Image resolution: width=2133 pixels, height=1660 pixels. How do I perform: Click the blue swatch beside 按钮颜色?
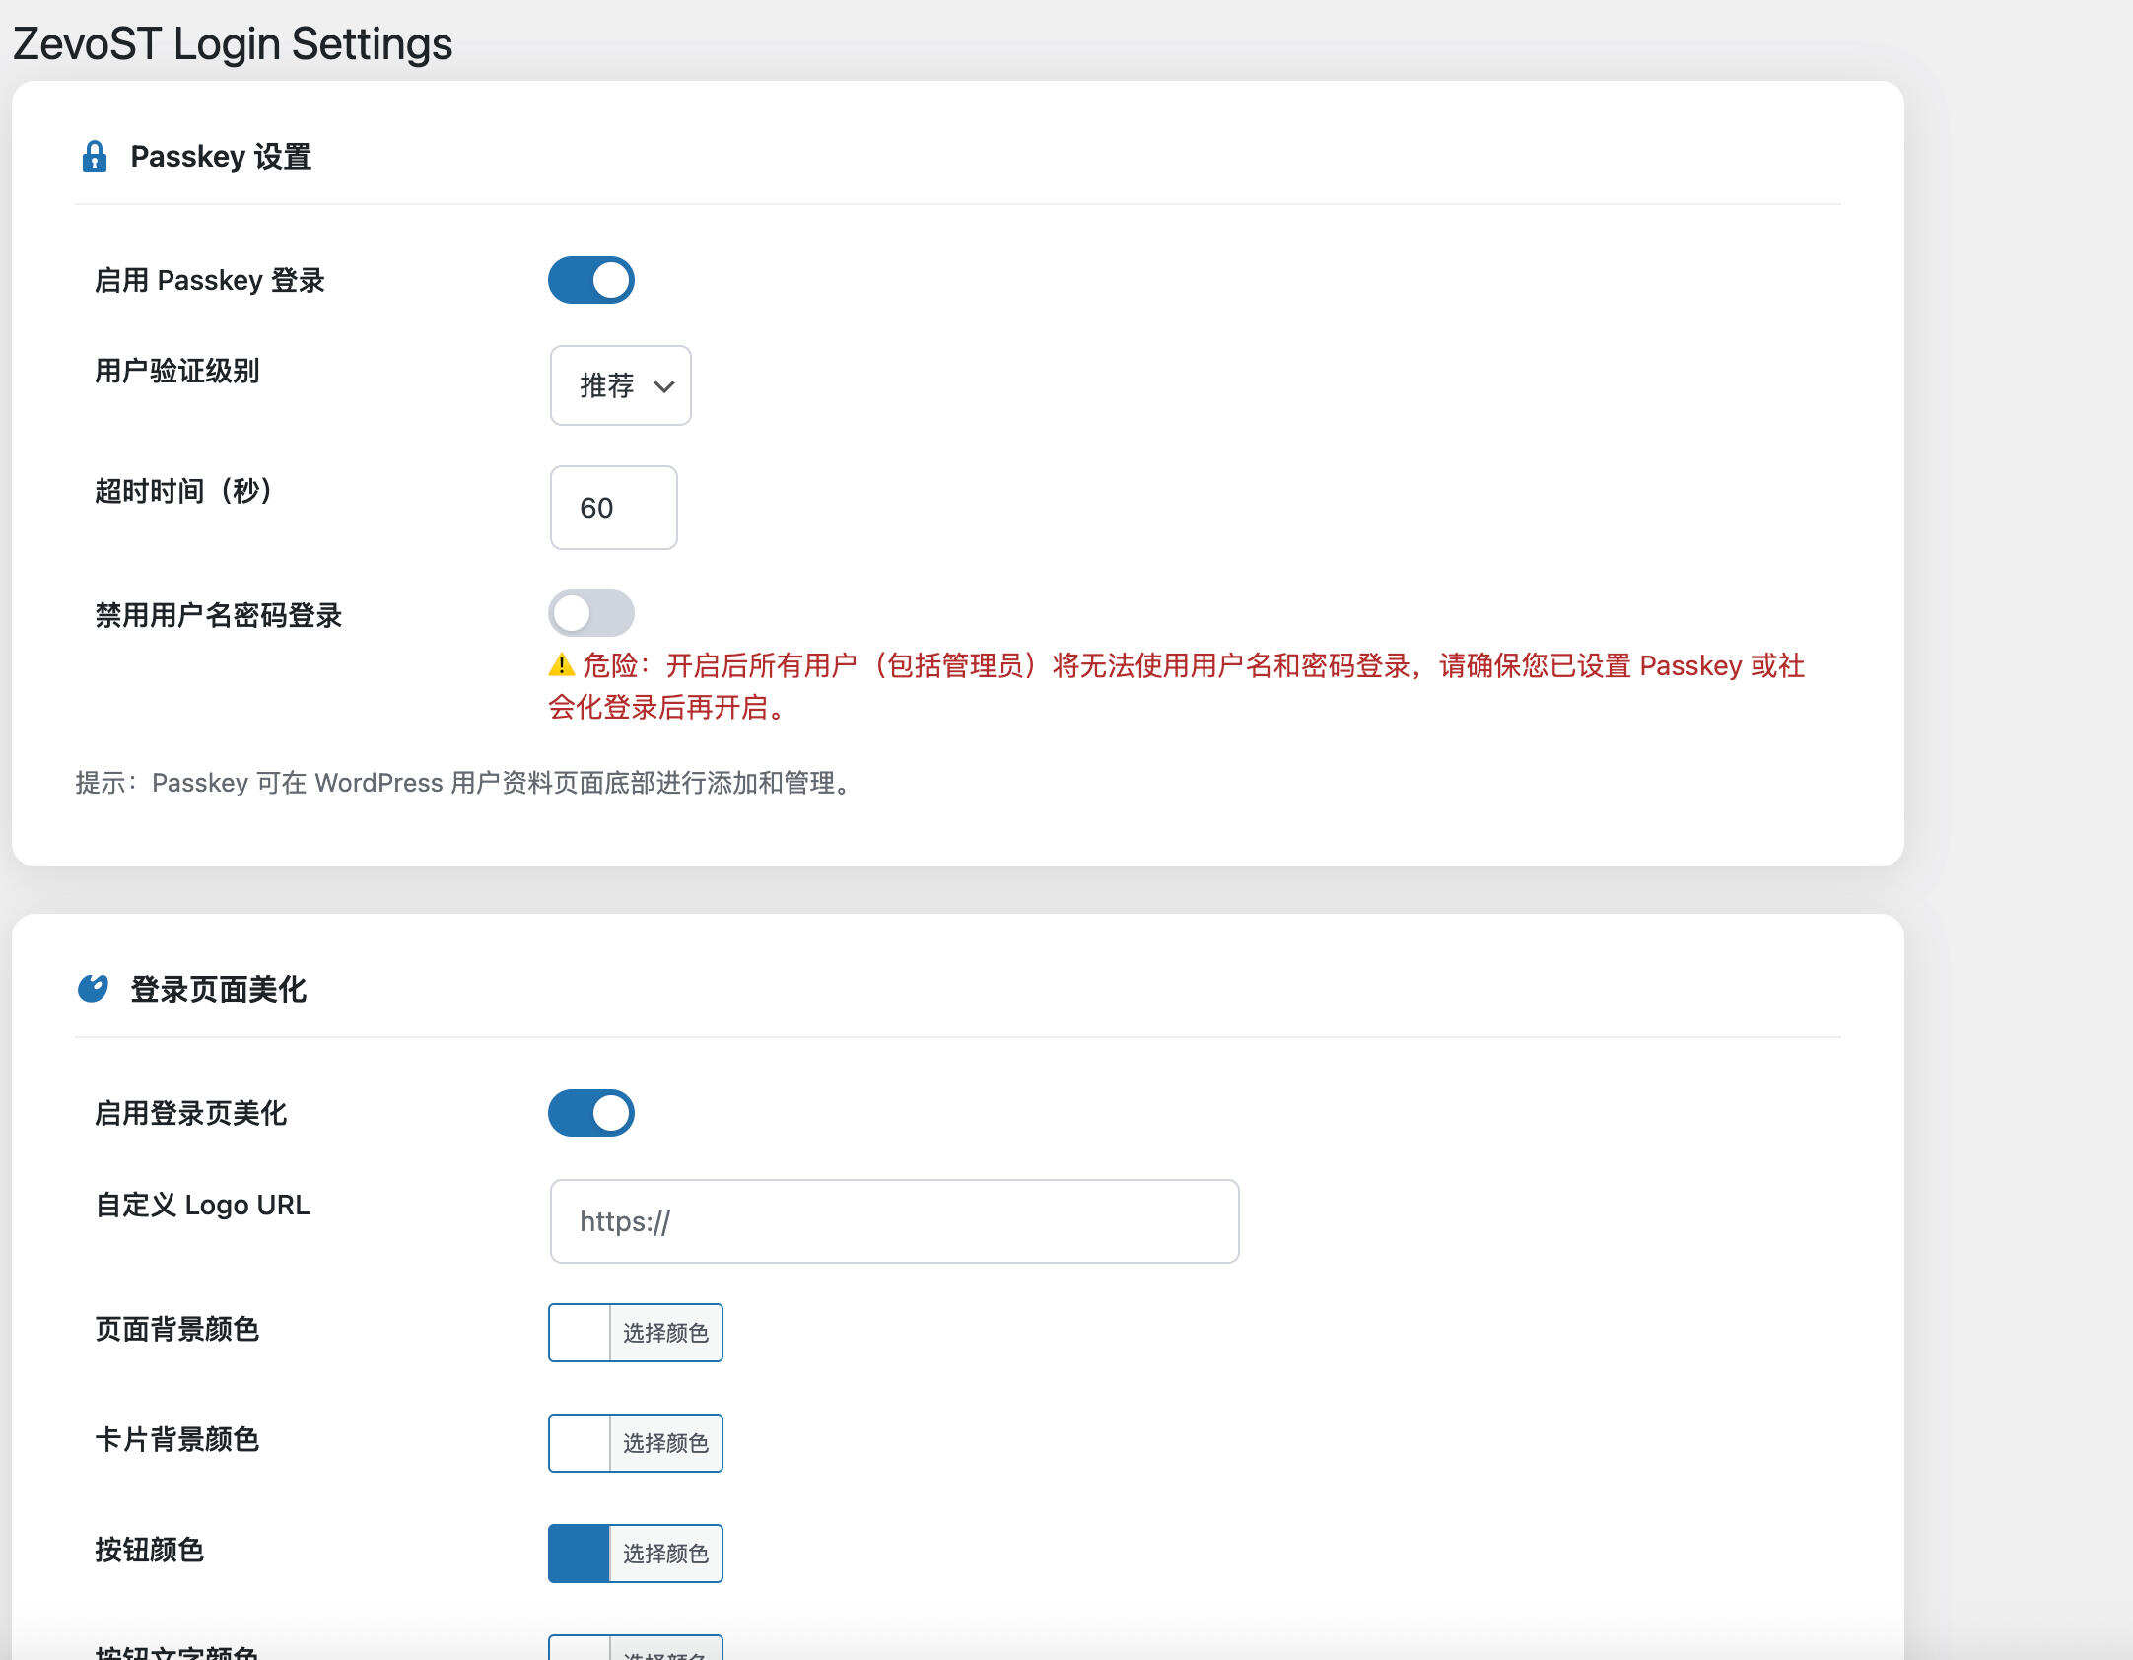[578, 1553]
